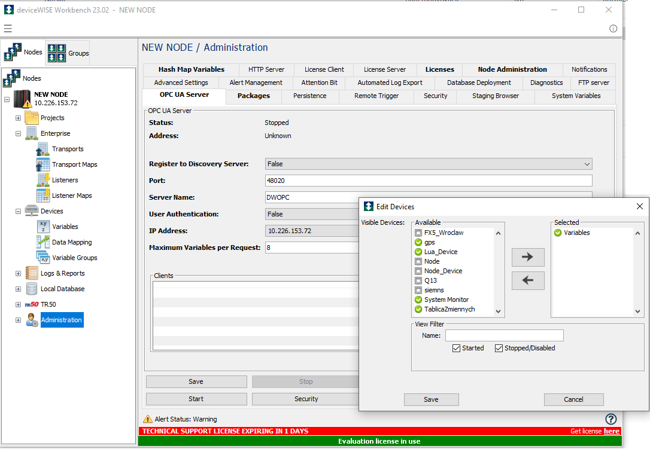Image resolution: width=650 pixels, height=449 pixels.
Task: Click the Listener Maps icon
Action: coord(42,196)
